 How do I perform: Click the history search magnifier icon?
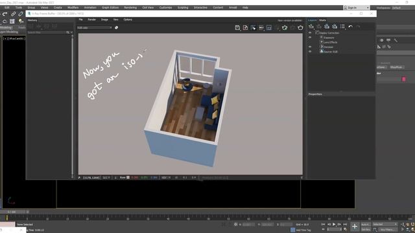67,32
